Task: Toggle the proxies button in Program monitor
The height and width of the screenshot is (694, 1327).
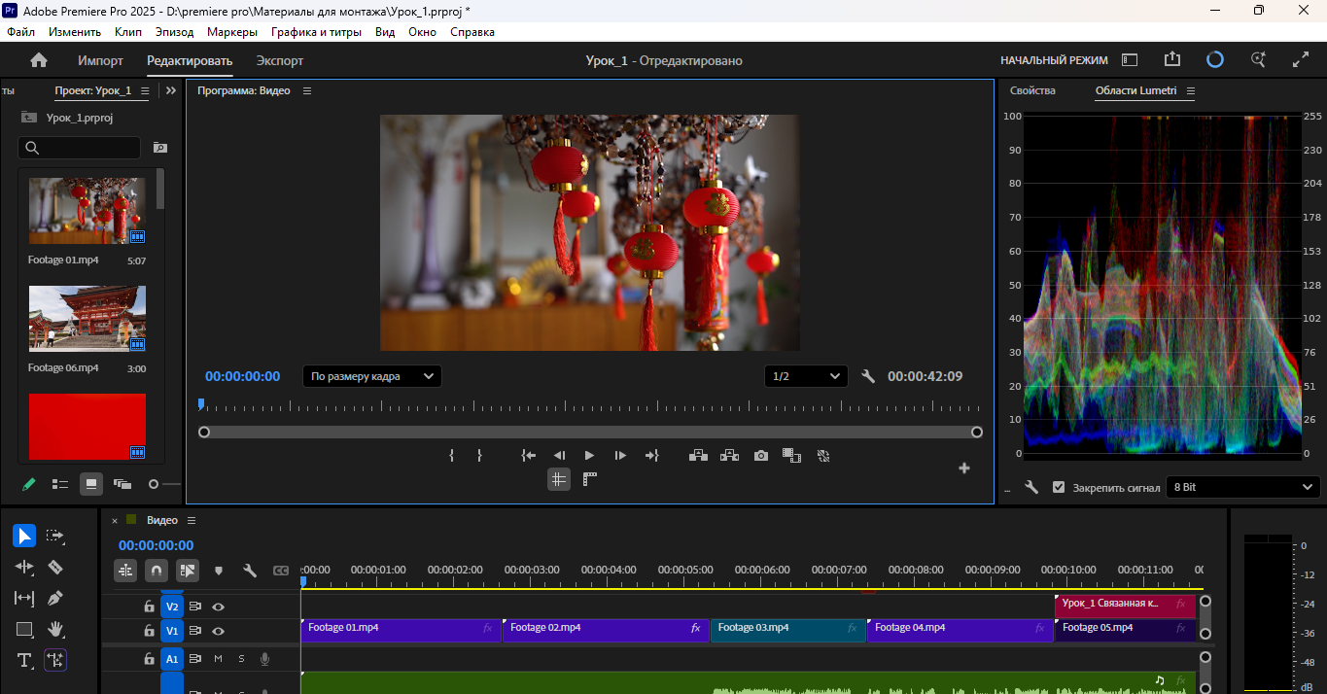Action: pos(822,455)
